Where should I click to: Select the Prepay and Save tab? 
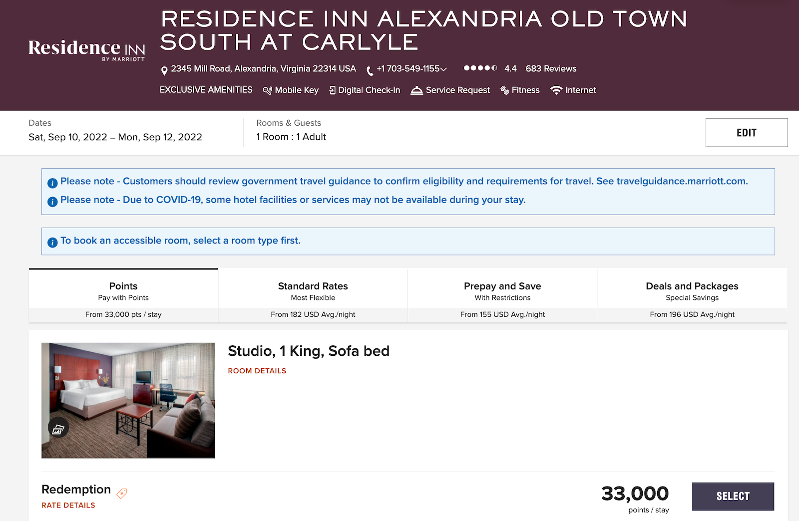tap(502, 292)
